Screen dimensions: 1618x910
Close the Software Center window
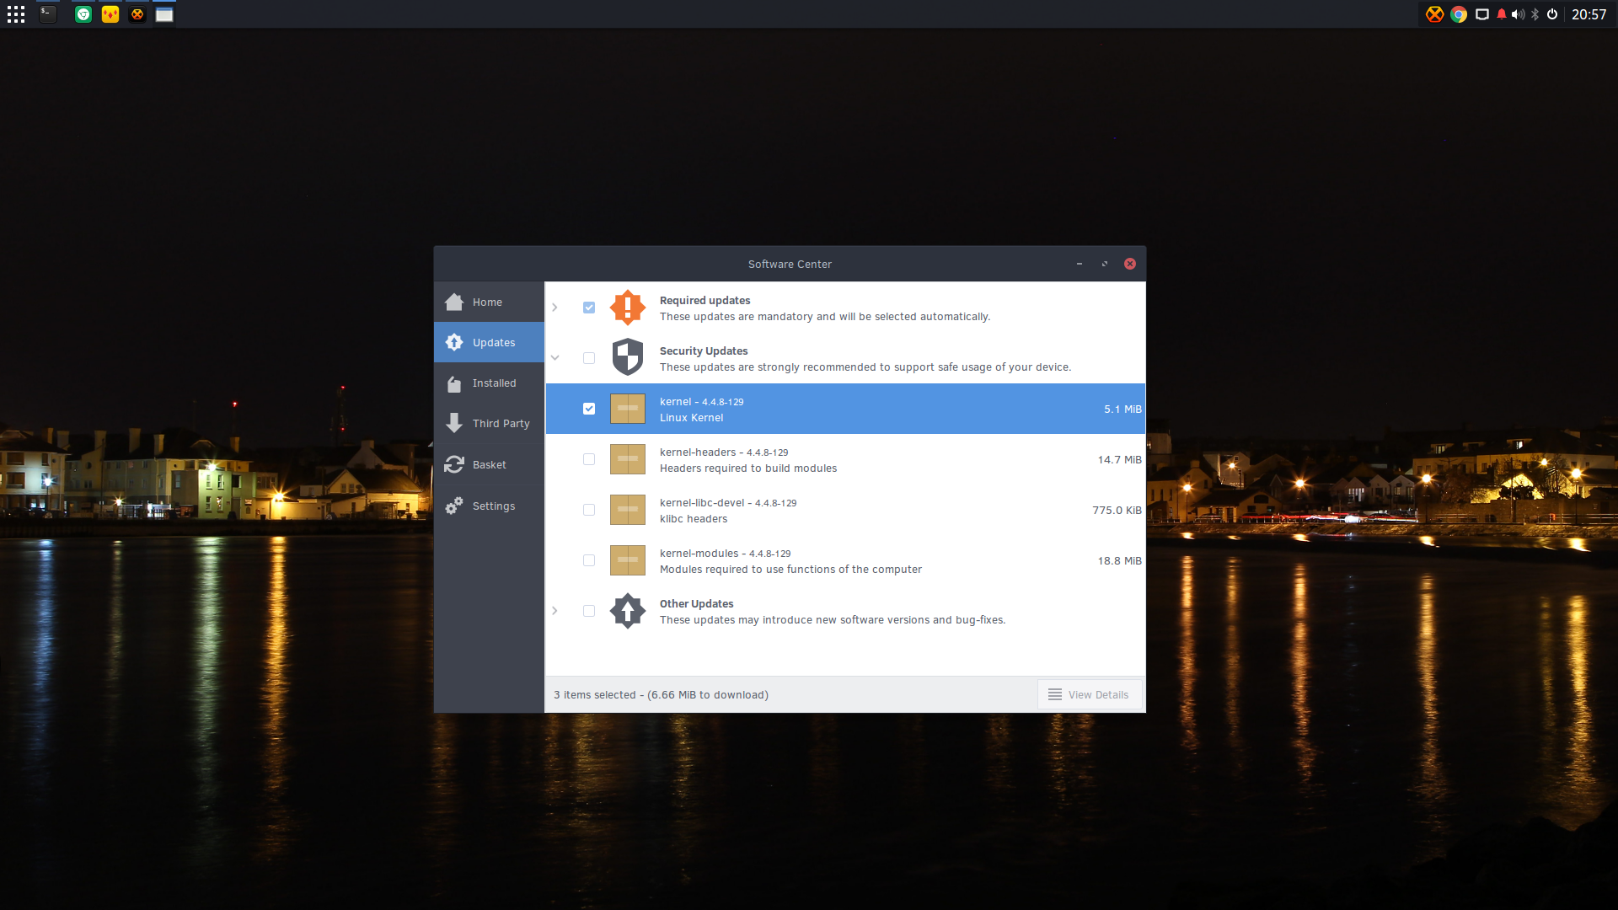(1129, 264)
